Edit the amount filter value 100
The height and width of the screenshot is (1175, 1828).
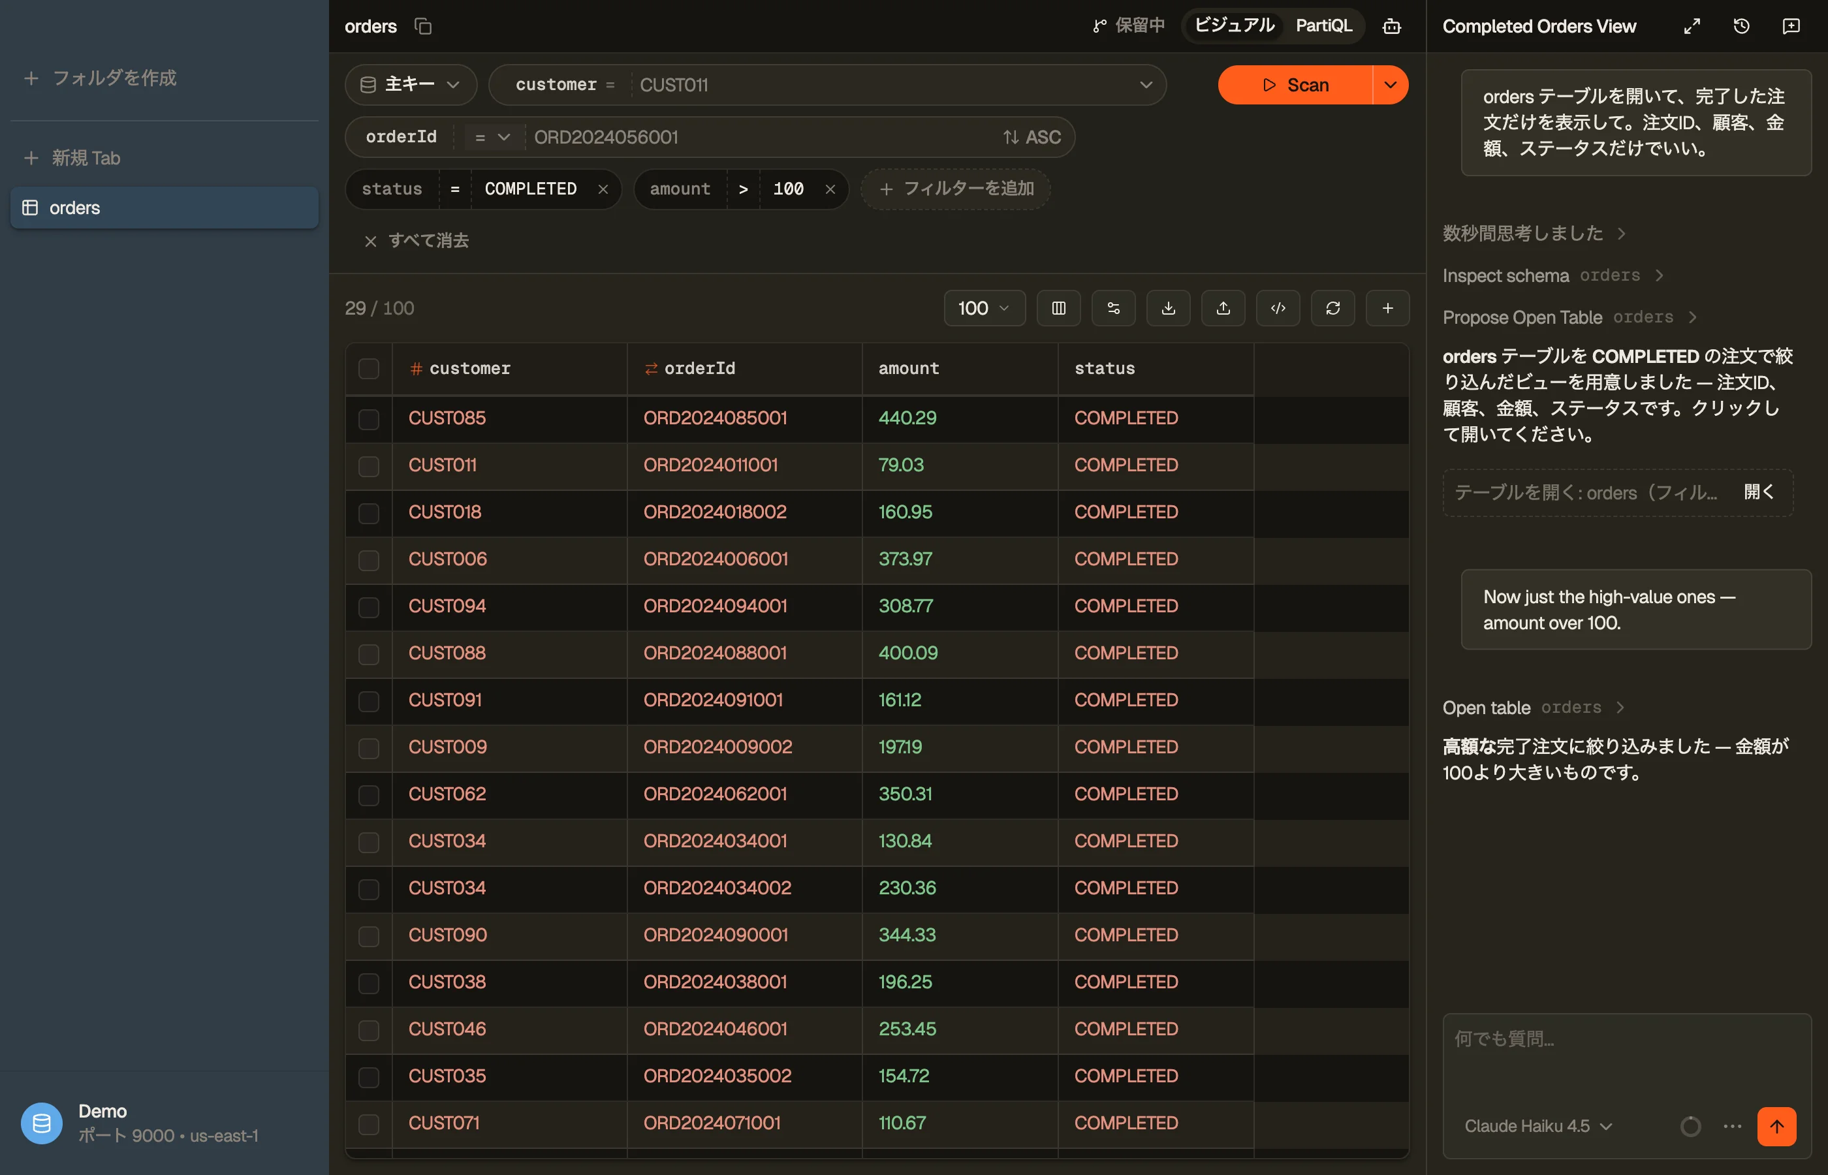click(x=788, y=189)
